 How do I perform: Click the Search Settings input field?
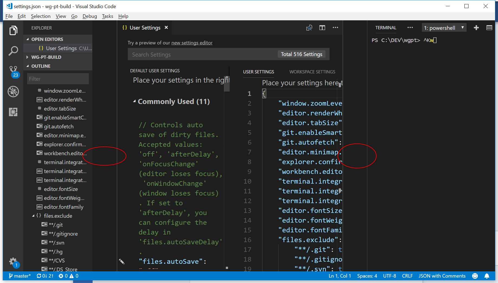pyautogui.click(x=203, y=54)
